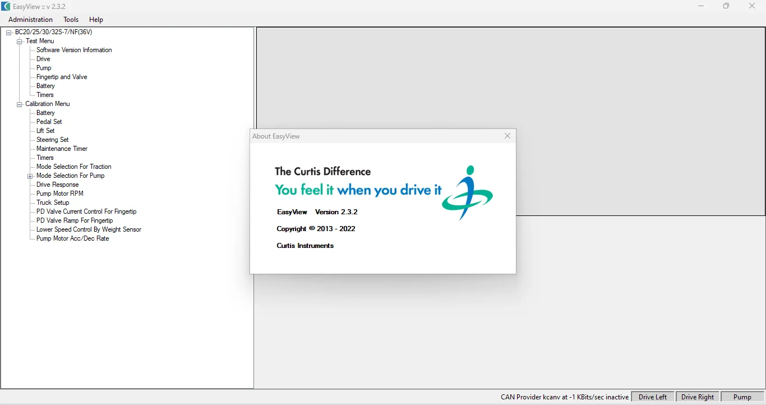Click the Drive Right status button
This screenshot has height=405, width=766.
tap(698, 397)
